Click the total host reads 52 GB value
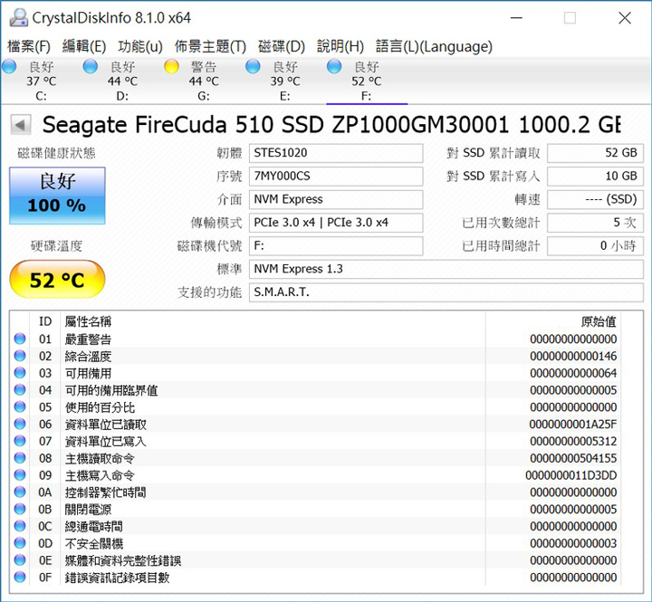 [x=595, y=153]
